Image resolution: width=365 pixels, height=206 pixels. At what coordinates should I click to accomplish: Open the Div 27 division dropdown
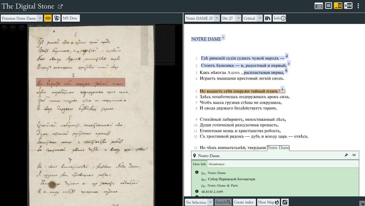coord(231,18)
